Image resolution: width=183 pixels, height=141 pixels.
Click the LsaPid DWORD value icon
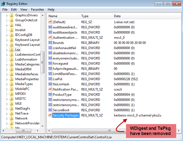50,79
